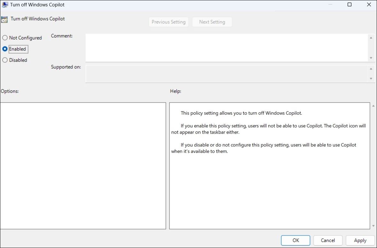Dismiss the dialog using Cancel

coord(327,240)
